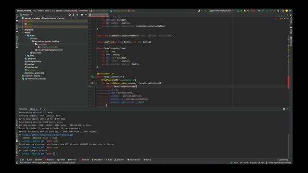Select the Terminal tool window button
This screenshot has height=173, width=308.
pyautogui.click(x=72, y=160)
